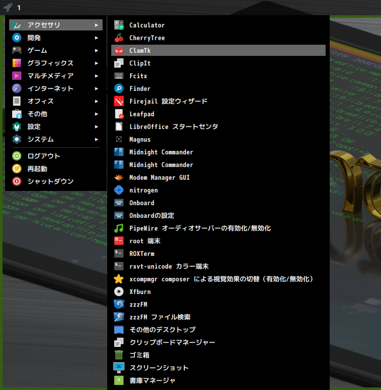This screenshot has width=381, height=390.
Task: Switch to workspace 1 in panel
Action: click(19, 8)
